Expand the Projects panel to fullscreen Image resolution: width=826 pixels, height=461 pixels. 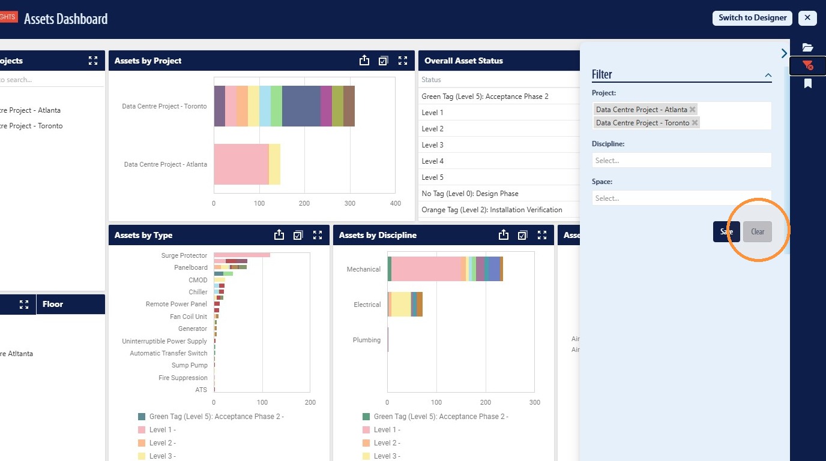tap(93, 61)
